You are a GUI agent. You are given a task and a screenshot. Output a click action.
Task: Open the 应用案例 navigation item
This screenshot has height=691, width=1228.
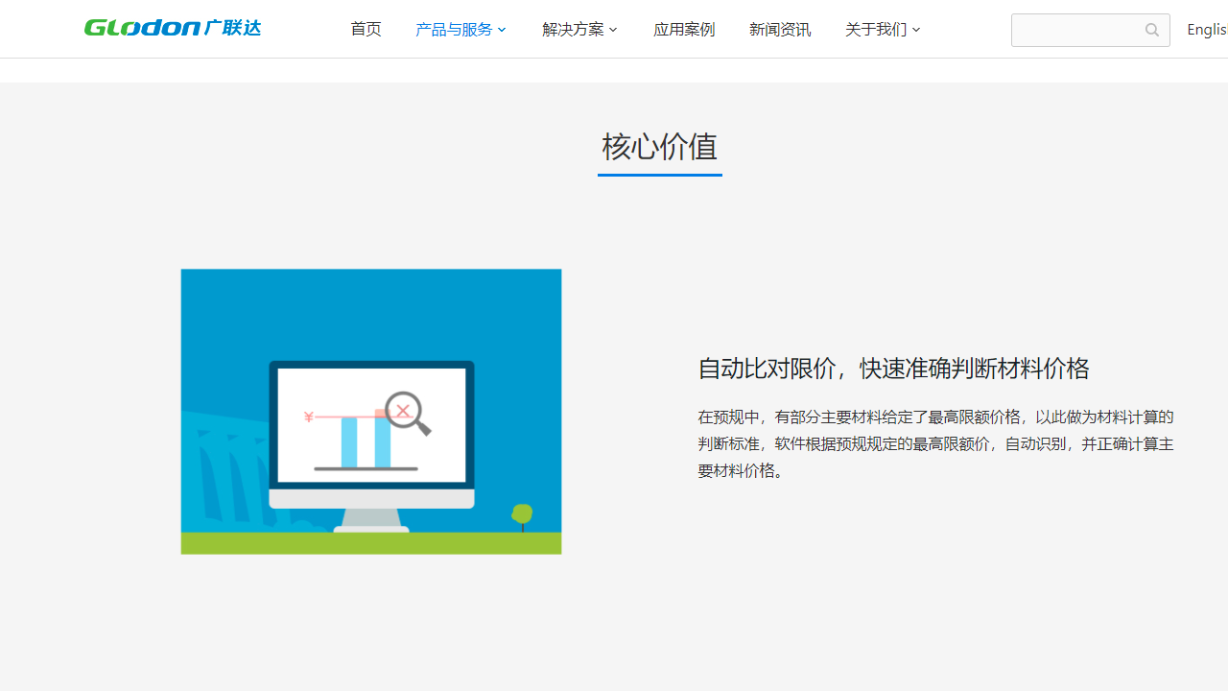[683, 29]
